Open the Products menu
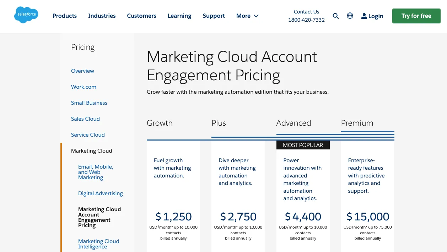This screenshot has width=447, height=252. tap(65, 16)
